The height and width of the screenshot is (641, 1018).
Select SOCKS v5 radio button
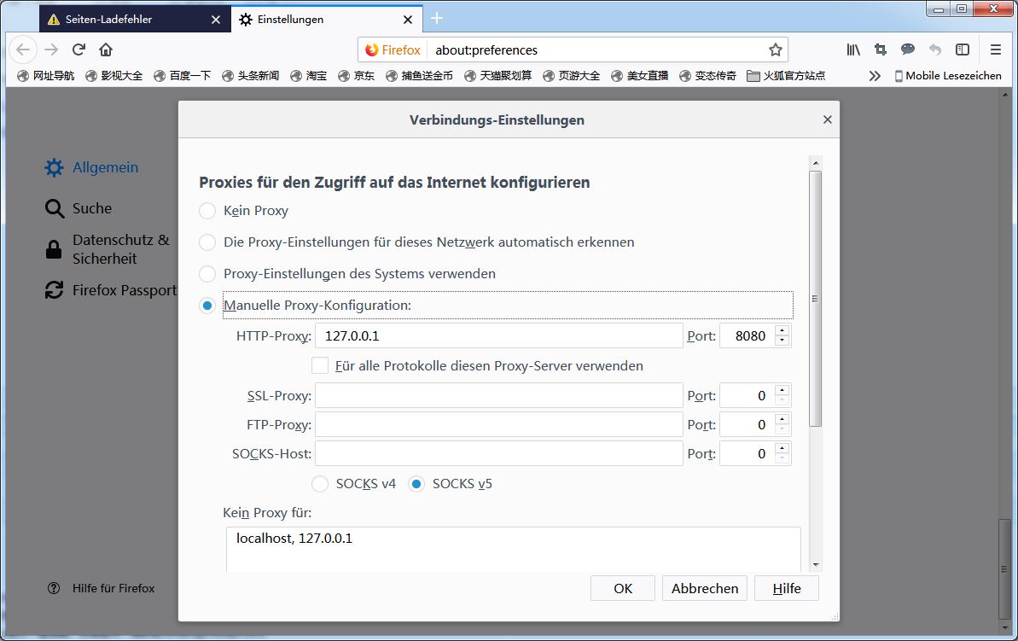(416, 484)
